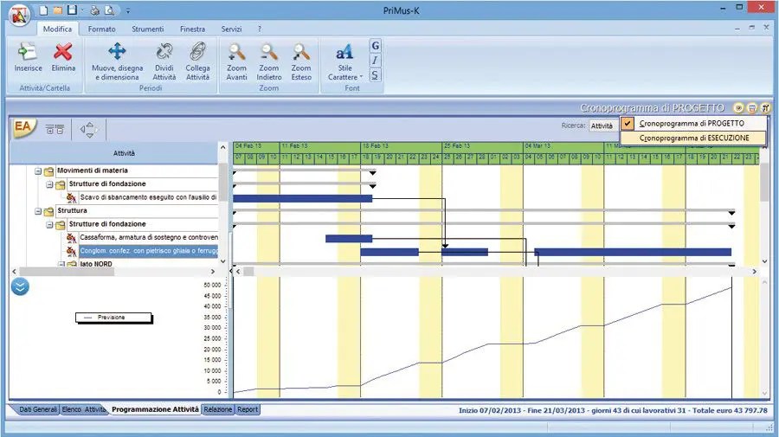The image size is (779, 437).
Task: Choose Cronoprogramma di ESECUZIONE menu entry
Action: click(x=692, y=138)
